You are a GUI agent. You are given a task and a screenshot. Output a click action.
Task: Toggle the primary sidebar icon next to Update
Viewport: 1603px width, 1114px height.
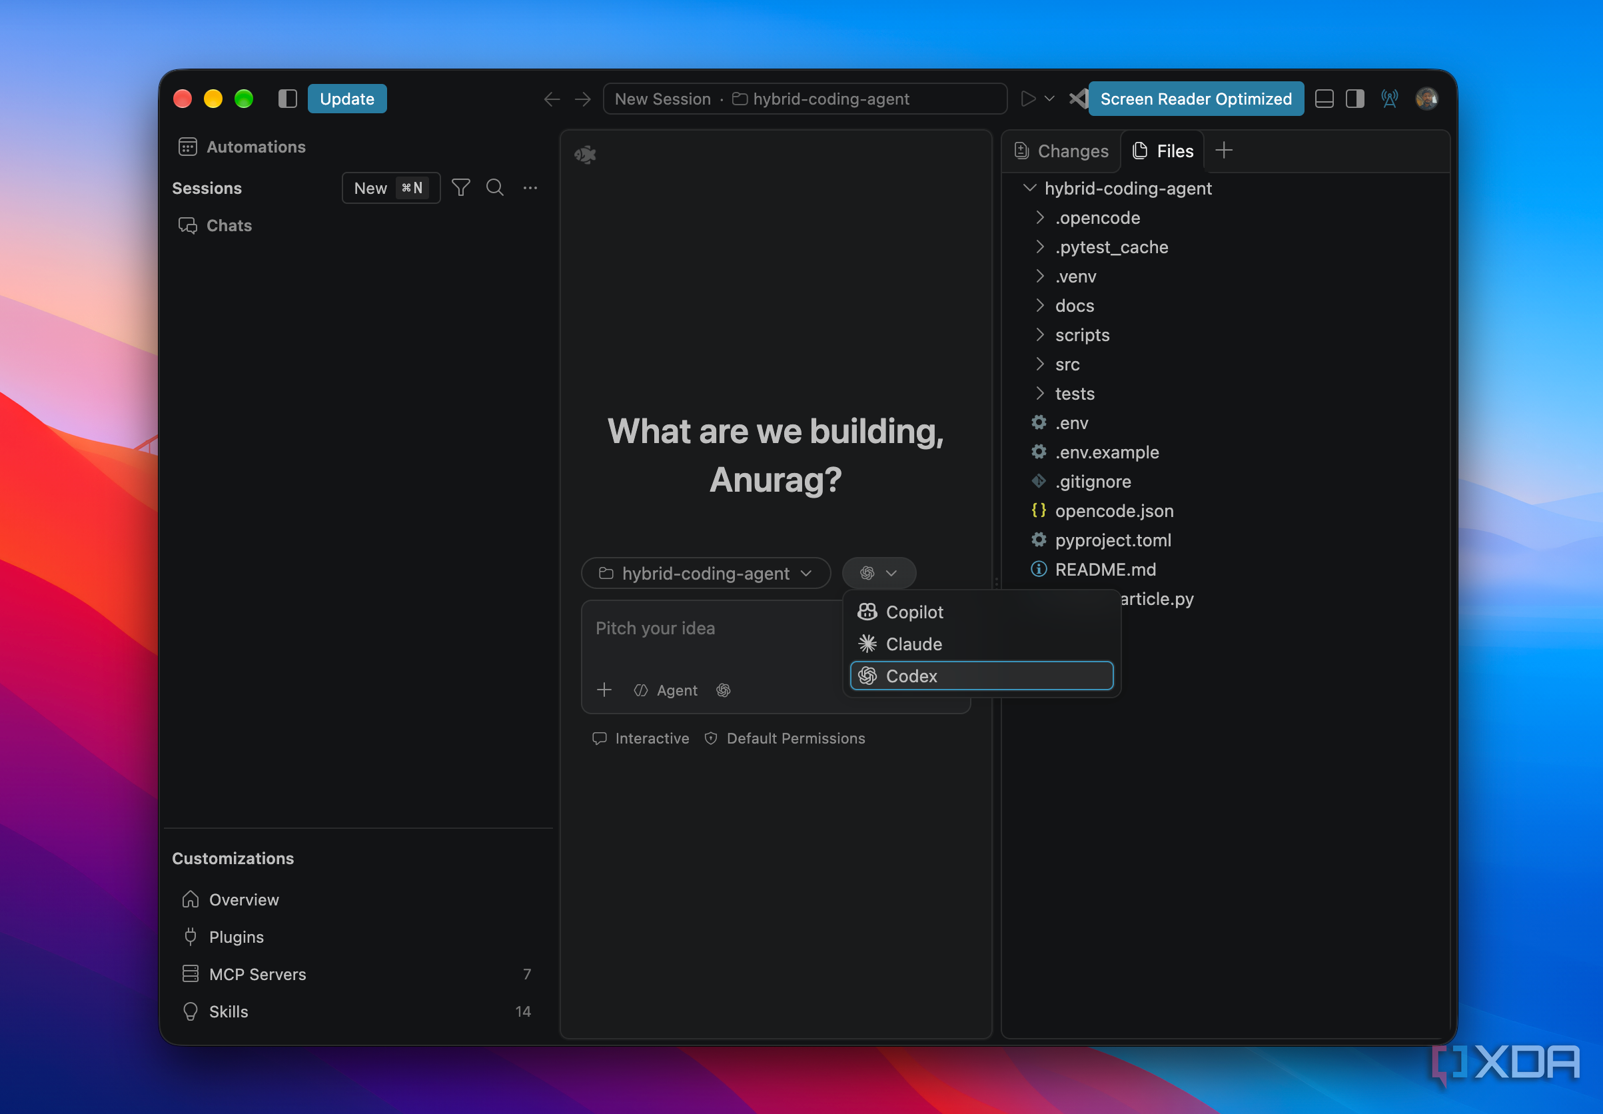pyautogui.click(x=288, y=99)
